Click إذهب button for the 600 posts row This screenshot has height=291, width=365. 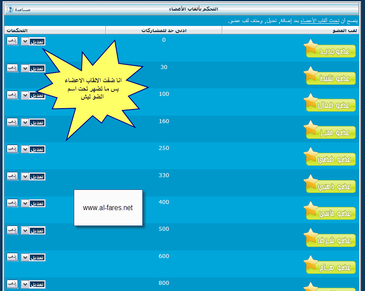click(x=12, y=257)
